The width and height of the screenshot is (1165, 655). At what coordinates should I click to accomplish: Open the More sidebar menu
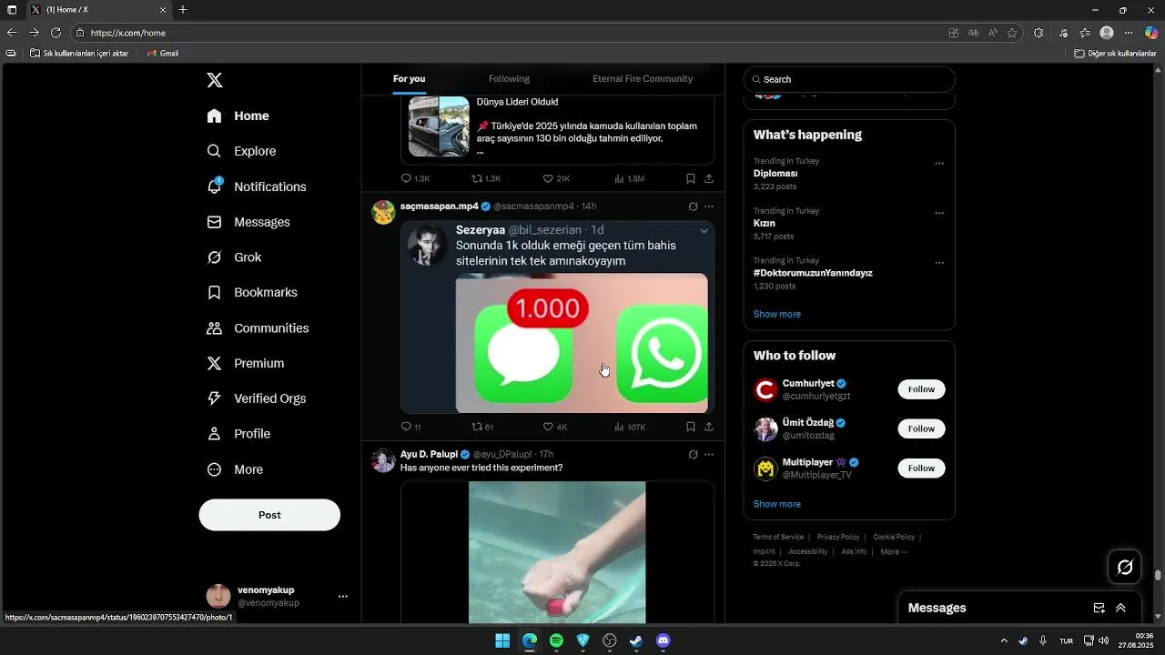(x=235, y=469)
